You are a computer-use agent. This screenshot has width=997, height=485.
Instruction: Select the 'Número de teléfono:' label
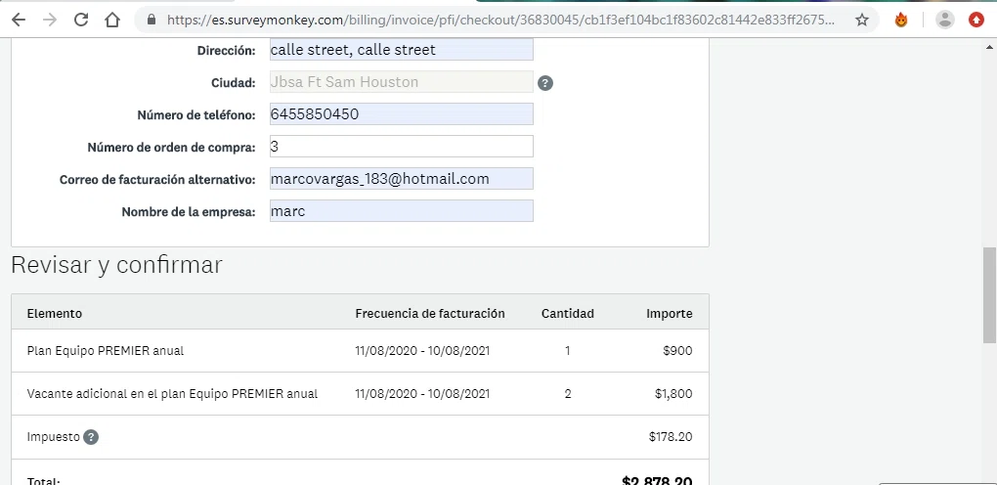click(196, 115)
